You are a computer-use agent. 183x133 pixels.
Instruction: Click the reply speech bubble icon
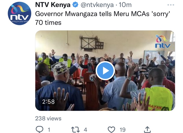click(x=39, y=129)
